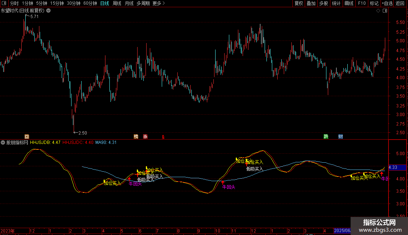Switch to 周线 weekly chart
Screen dimensions: 408x235
click(x=117, y=3)
